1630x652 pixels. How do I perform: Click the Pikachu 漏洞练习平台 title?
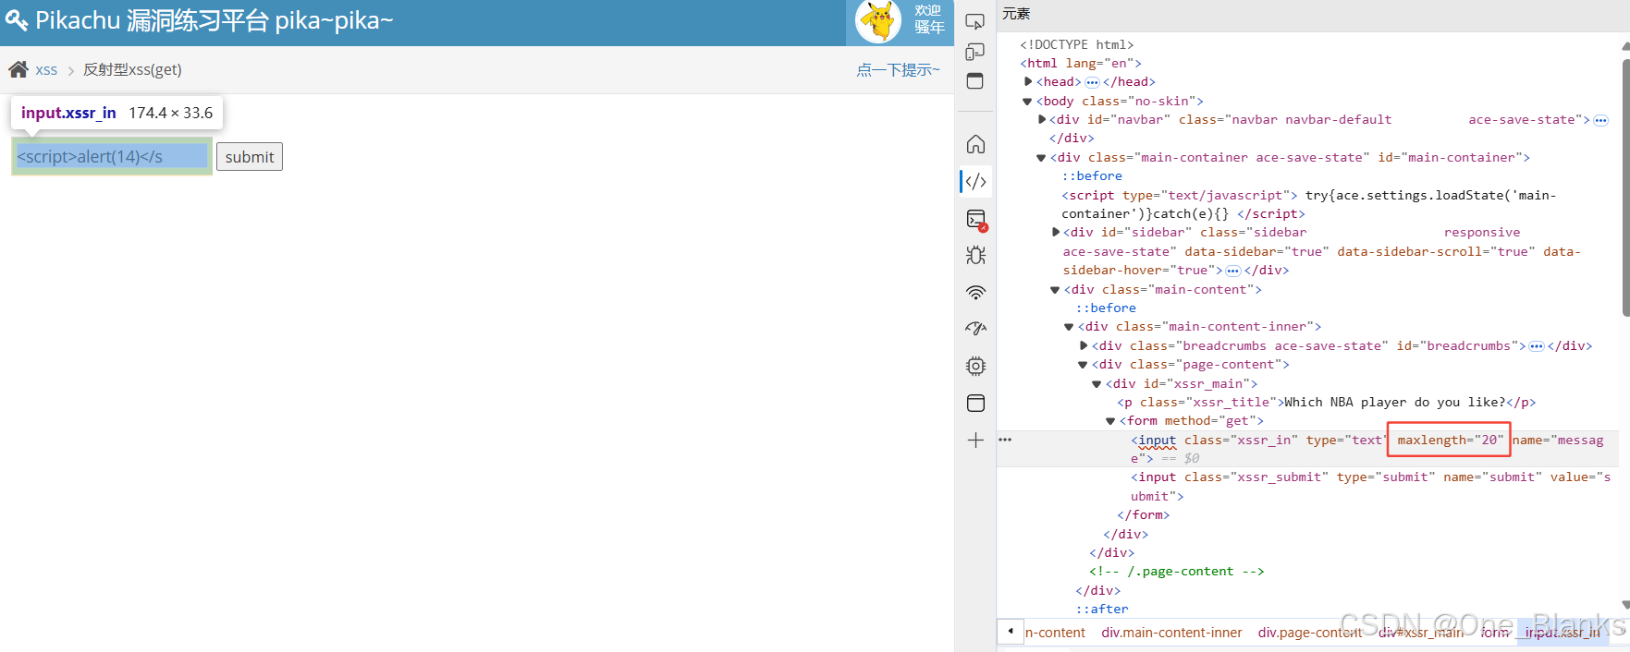point(214,20)
